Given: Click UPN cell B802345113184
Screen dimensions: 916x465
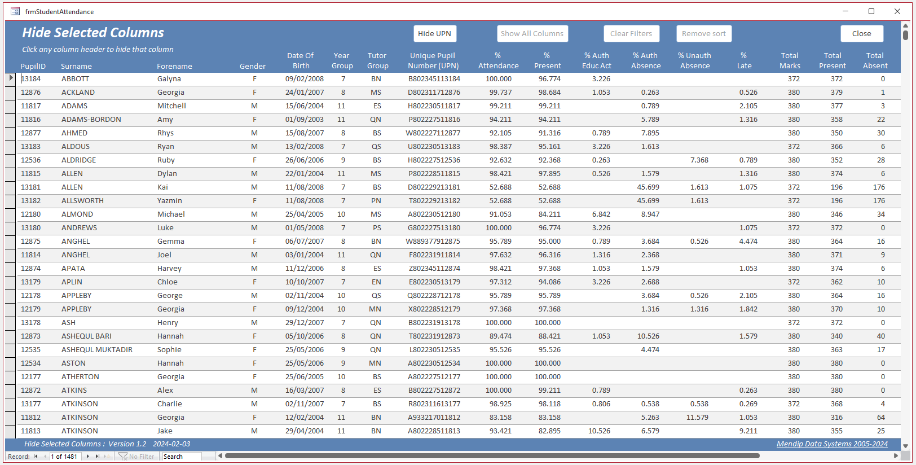Looking at the screenshot, I should [x=434, y=79].
